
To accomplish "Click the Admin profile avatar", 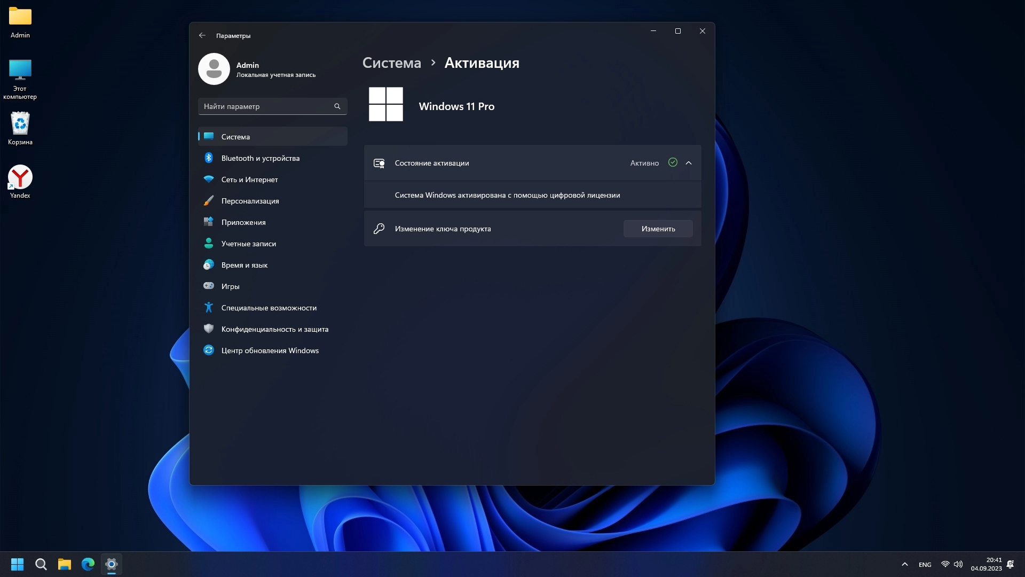I will pos(214,69).
